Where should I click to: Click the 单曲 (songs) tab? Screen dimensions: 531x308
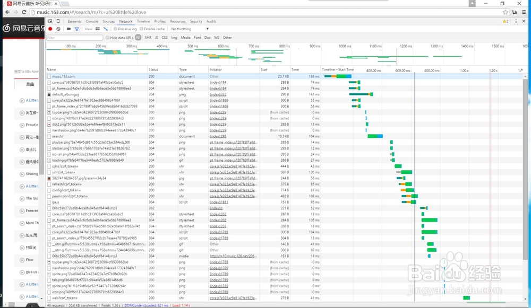30,84
